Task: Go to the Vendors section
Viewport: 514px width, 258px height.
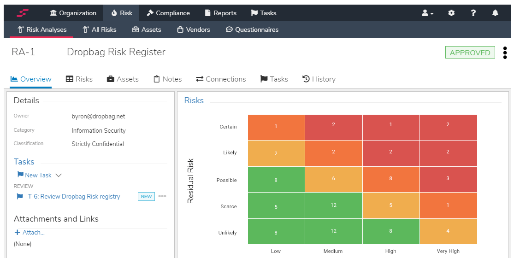Action: (193, 29)
